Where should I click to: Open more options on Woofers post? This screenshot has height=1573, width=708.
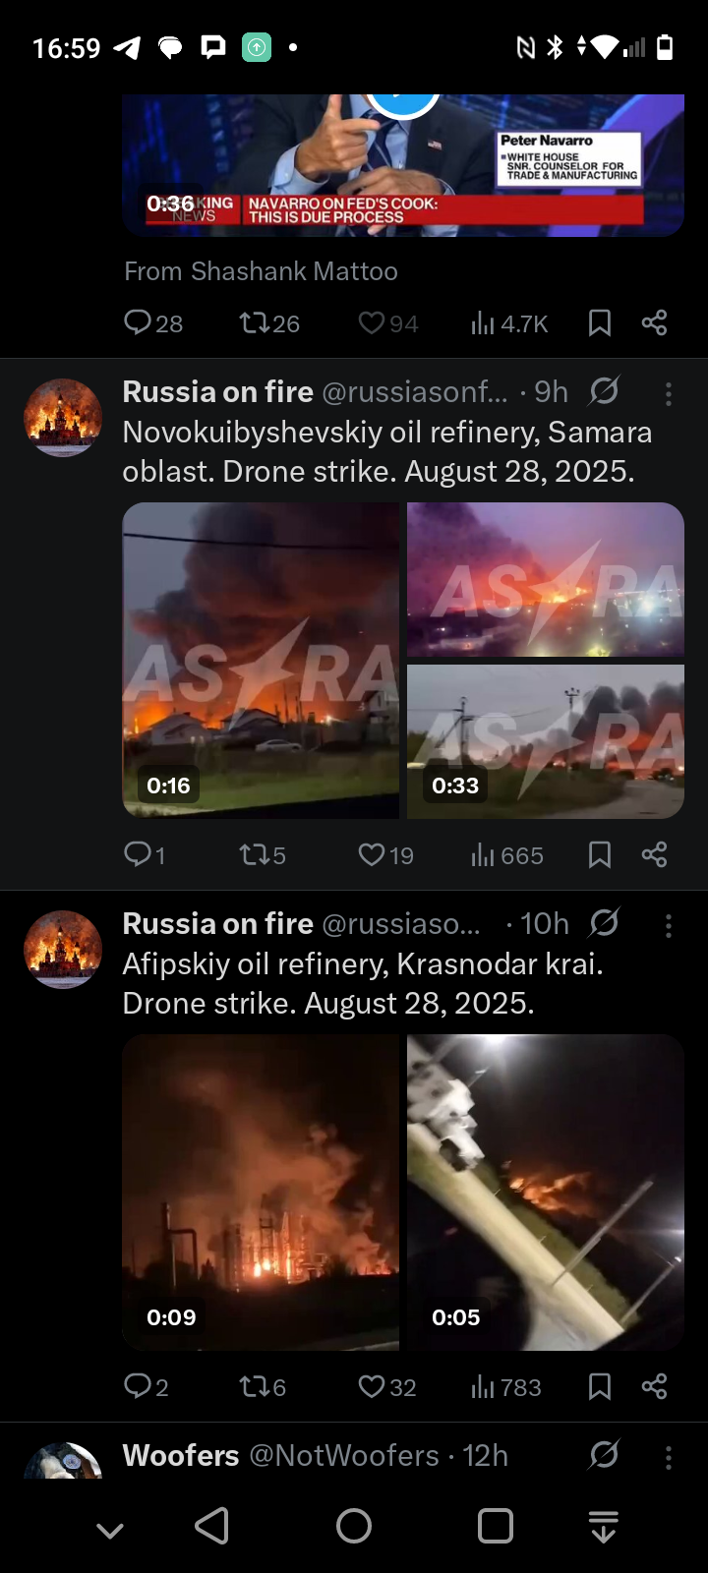pyautogui.click(x=669, y=1457)
